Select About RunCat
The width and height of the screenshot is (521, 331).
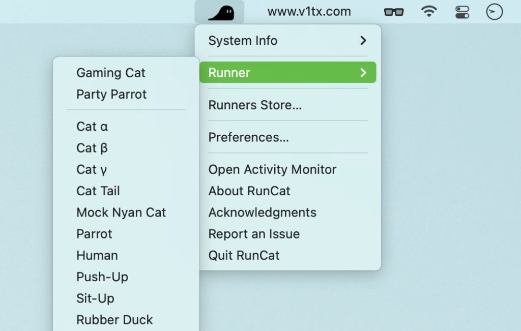pos(288,191)
